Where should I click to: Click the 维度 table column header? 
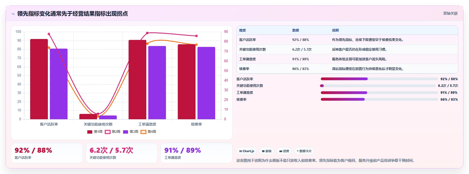point(243,30)
